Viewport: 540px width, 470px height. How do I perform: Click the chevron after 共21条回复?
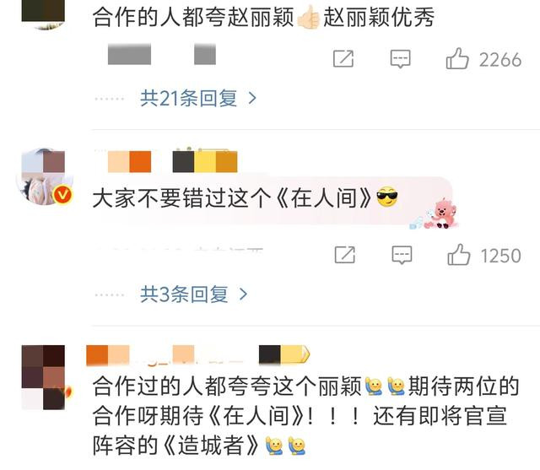[x=252, y=99]
